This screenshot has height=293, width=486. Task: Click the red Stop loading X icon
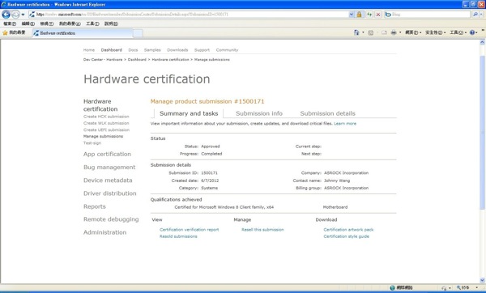pos(378,15)
